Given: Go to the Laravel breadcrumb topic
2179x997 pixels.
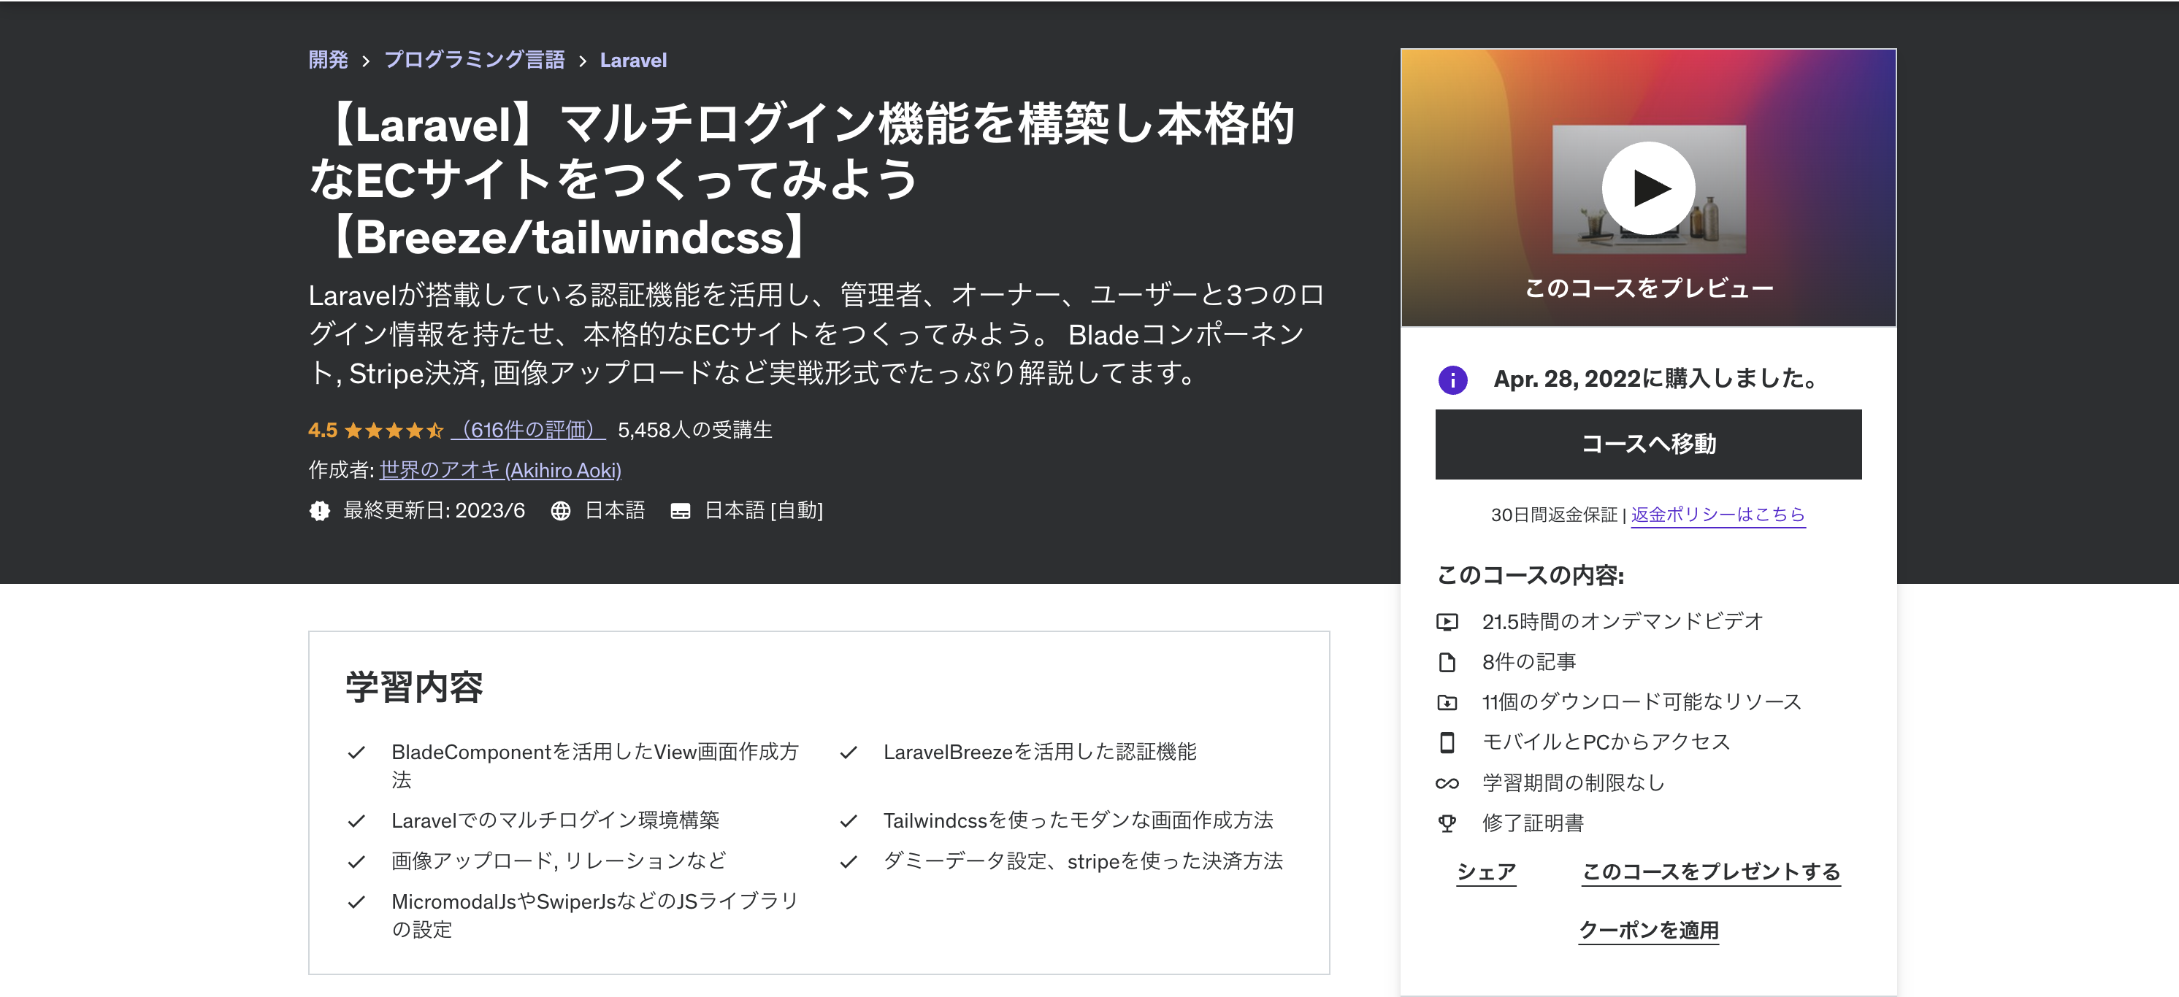Looking at the screenshot, I should [632, 60].
